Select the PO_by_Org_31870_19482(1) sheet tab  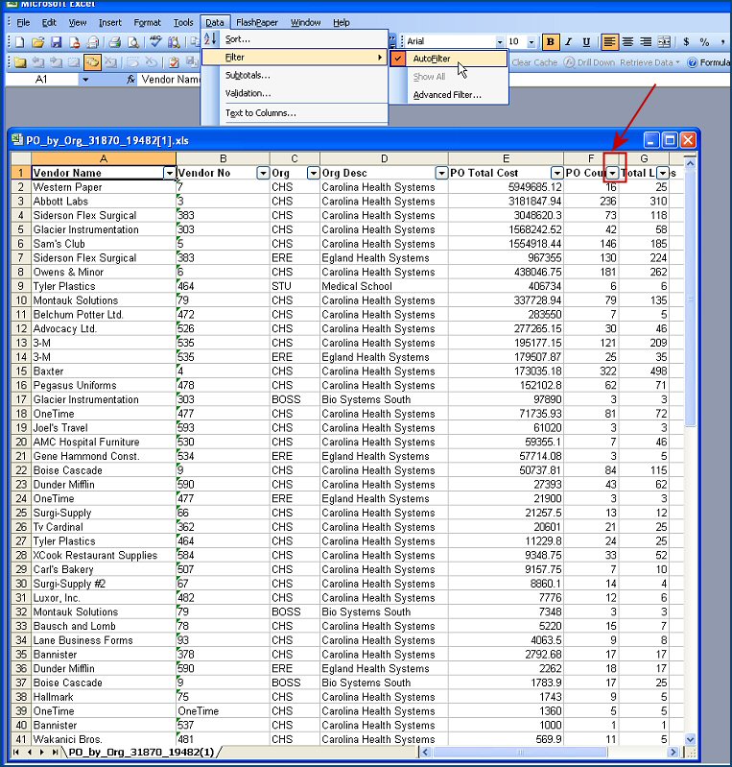(x=140, y=752)
